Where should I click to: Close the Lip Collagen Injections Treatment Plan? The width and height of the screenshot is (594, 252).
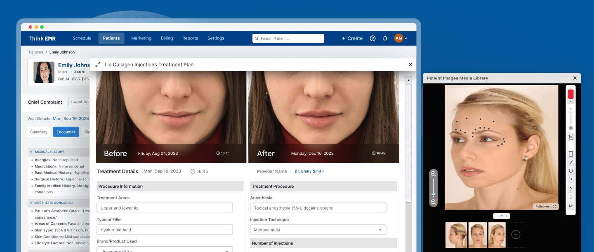tap(410, 65)
